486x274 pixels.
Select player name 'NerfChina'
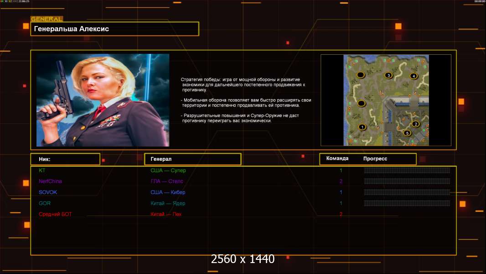click(x=50, y=181)
